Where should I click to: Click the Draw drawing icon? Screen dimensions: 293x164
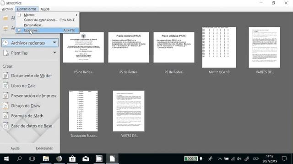[5, 106]
